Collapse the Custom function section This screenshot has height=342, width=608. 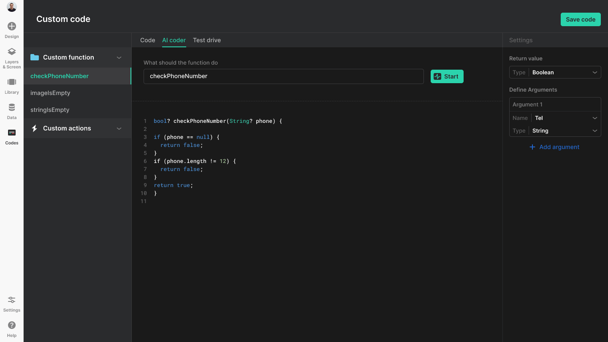(x=119, y=57)
